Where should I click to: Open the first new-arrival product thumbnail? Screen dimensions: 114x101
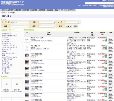pyautogui.click(x=6, y=84)
